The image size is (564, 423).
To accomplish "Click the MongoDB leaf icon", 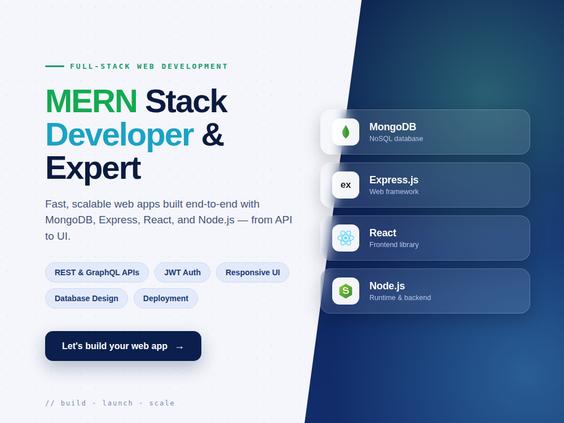I will (x=345, y=132).
